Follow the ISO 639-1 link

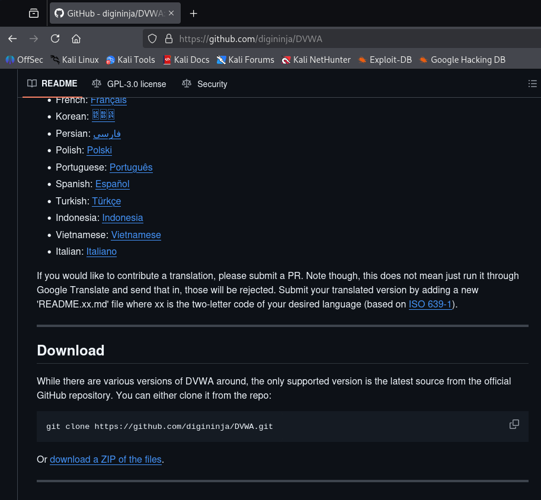[430, 305]
